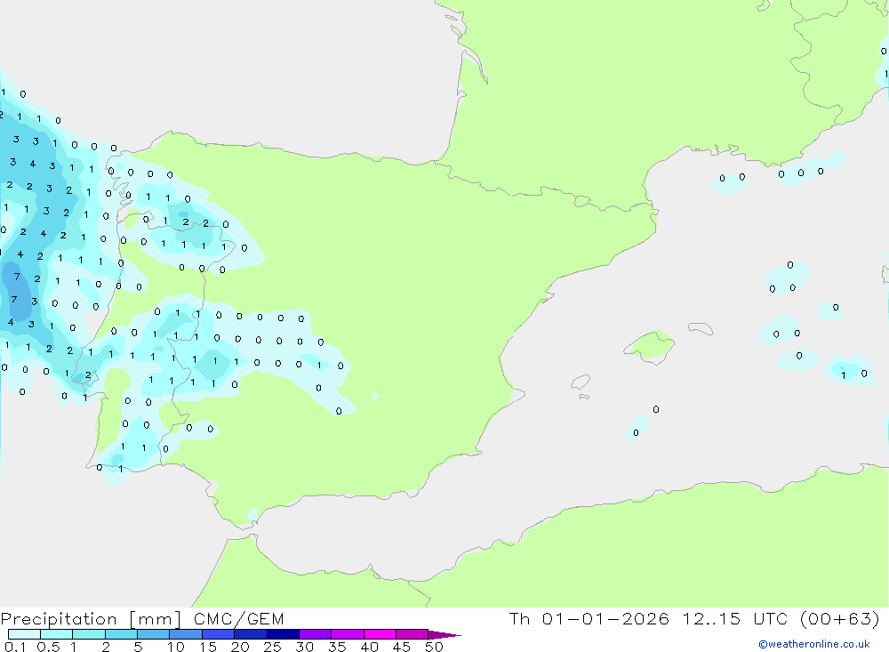
Task: Pick the legend swatch between 15 and 20
Action: click(x=218, y=634)
